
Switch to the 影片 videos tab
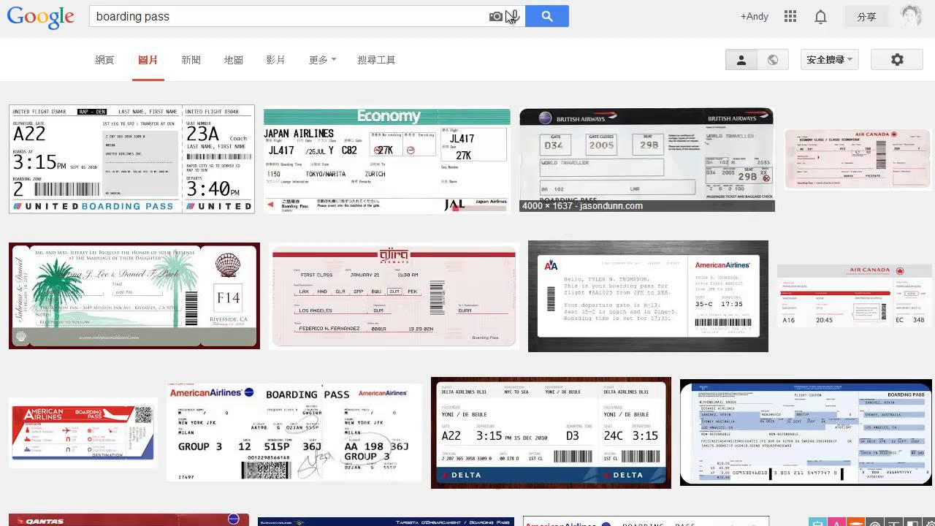275,60
